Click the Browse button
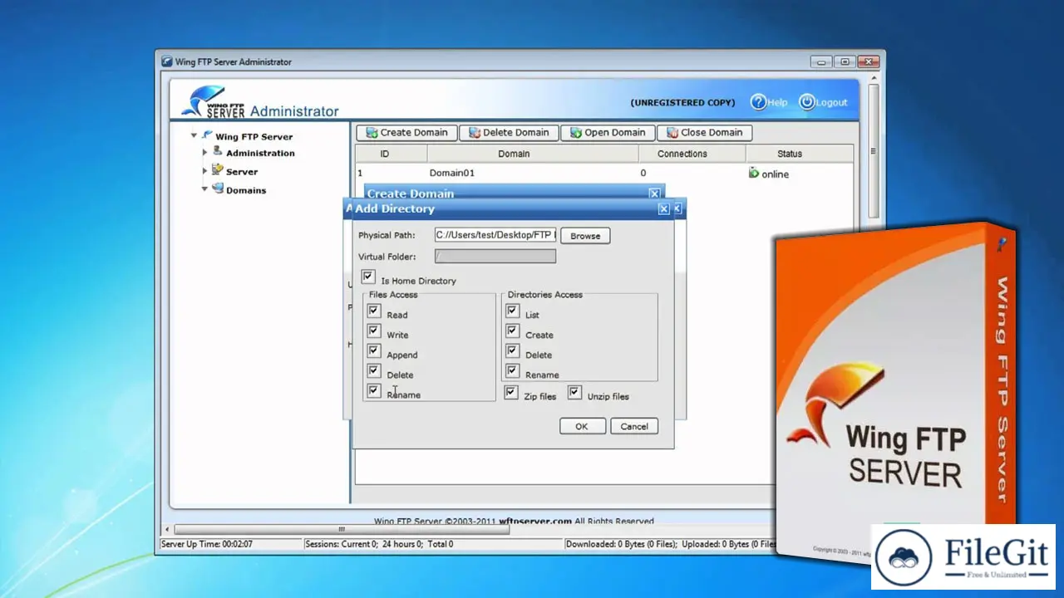 coord(585,236)
